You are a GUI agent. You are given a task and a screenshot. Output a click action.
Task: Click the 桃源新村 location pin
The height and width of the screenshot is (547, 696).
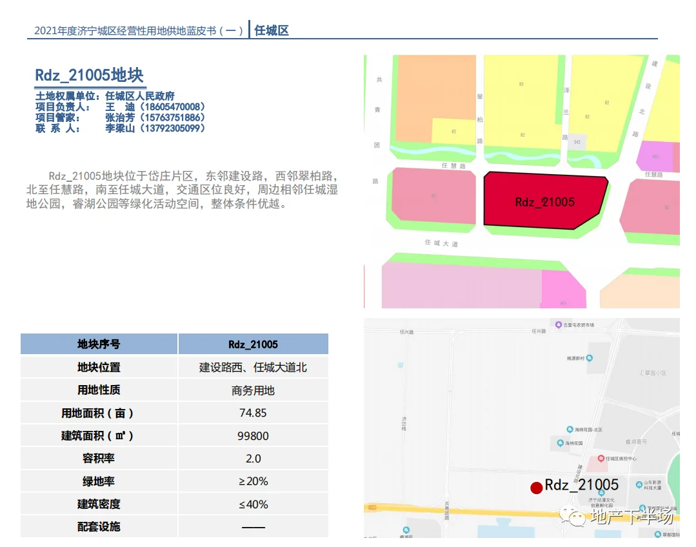(590, 358)
